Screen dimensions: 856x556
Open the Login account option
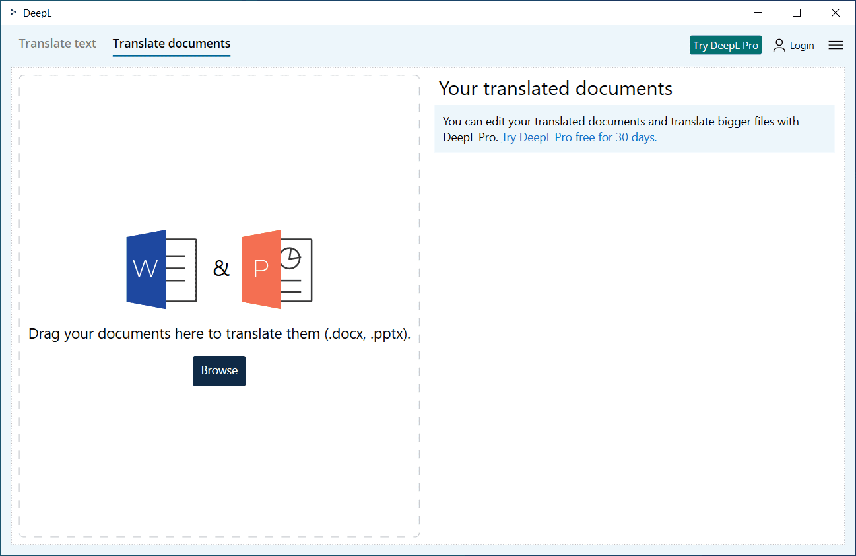[x=793, y=45]
